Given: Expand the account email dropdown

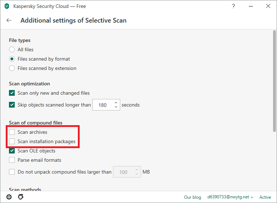Looking at the screenshot, I should (230, 197).
